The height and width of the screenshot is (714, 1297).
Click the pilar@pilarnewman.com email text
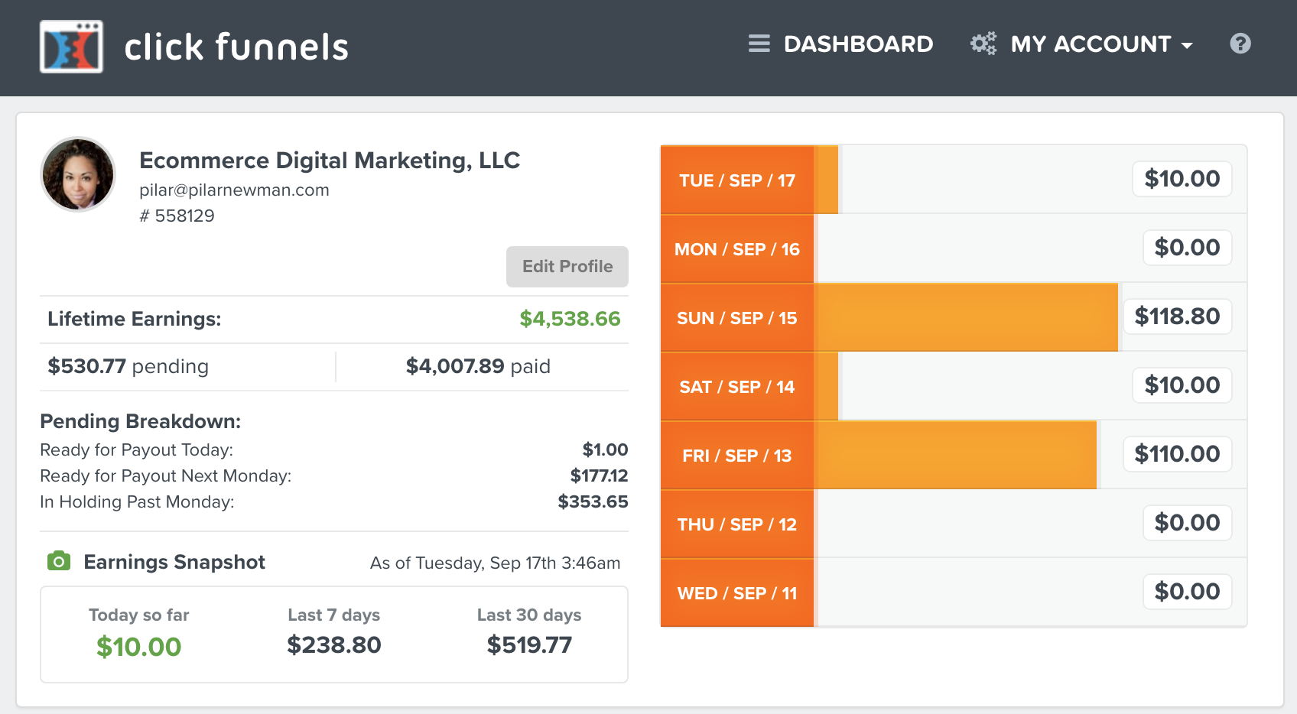(x=234, y=190)
